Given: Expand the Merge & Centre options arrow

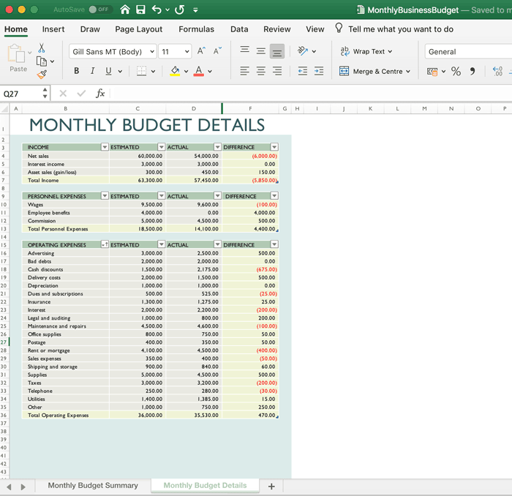Looking at the screenshot, I should [x=408, y=71].
